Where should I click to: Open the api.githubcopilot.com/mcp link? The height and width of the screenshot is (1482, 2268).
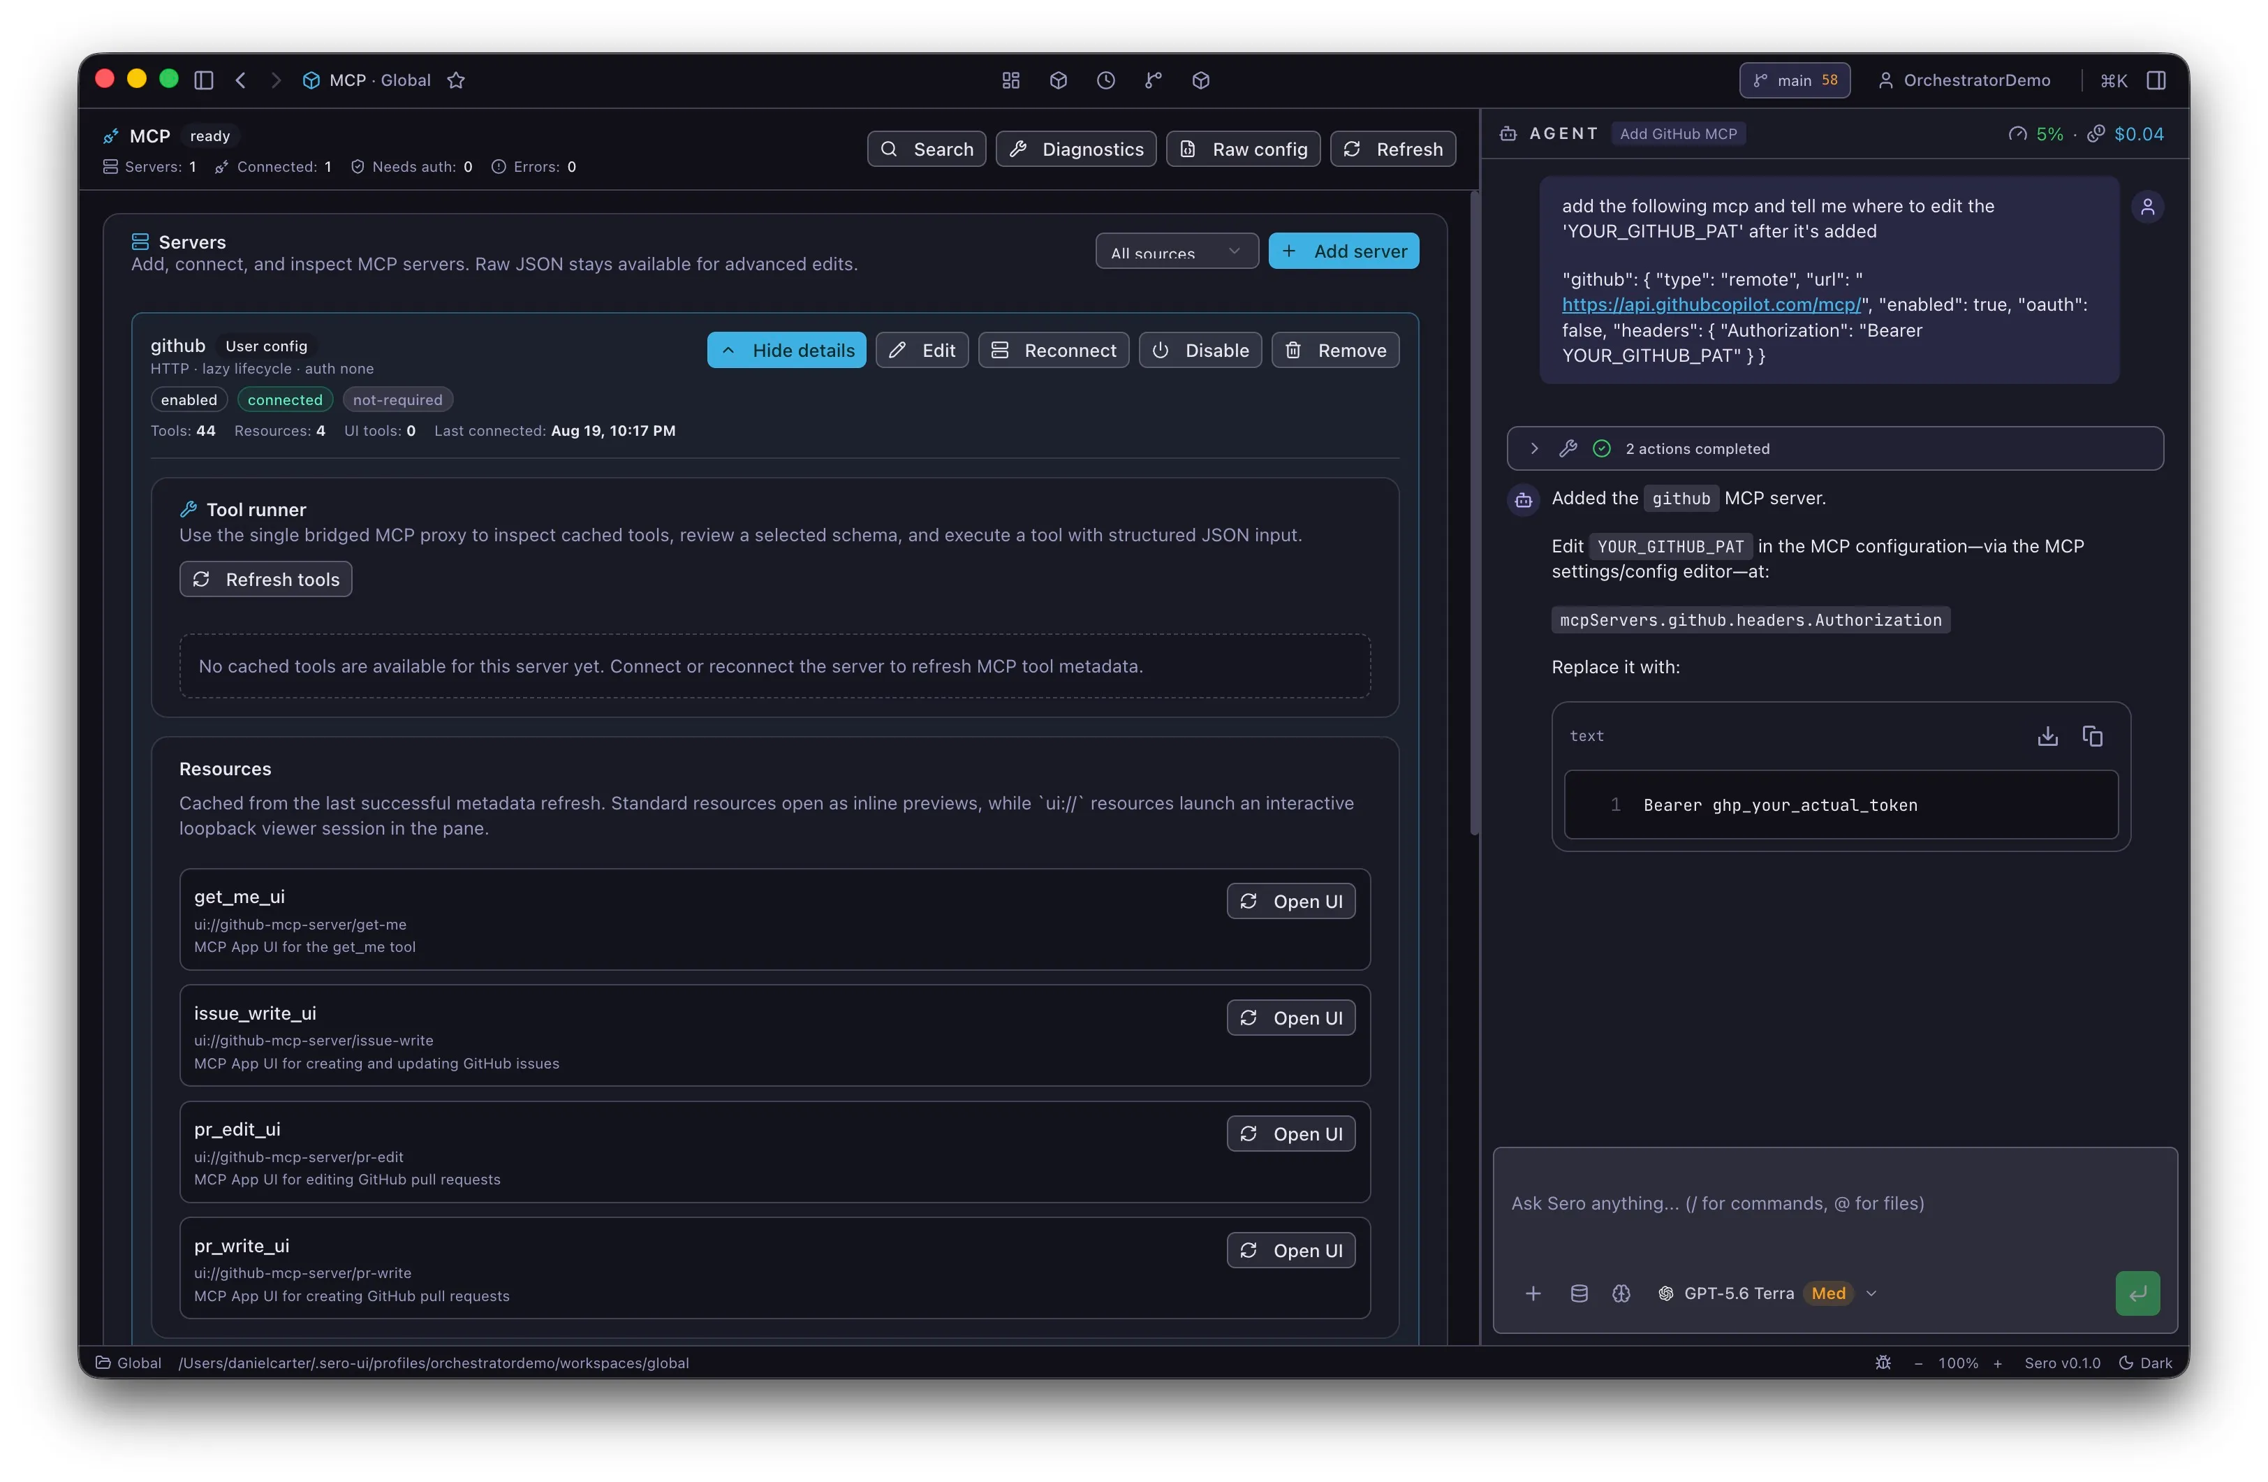click(x=1711, y=305)
